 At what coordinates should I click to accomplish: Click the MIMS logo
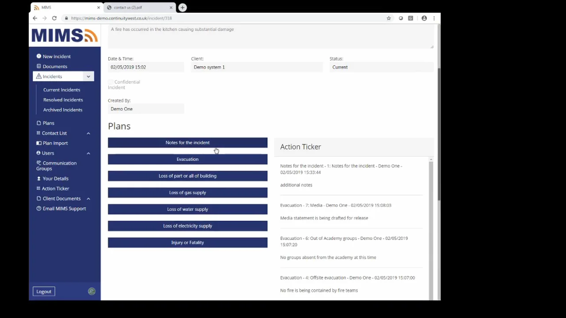(x=65, y=35)
